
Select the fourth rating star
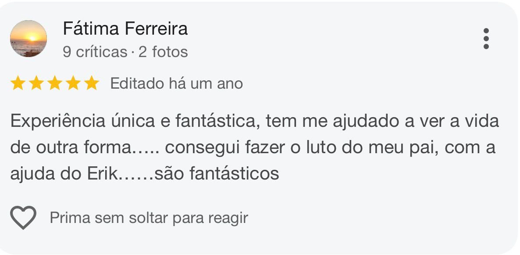[x=74, y=83]
